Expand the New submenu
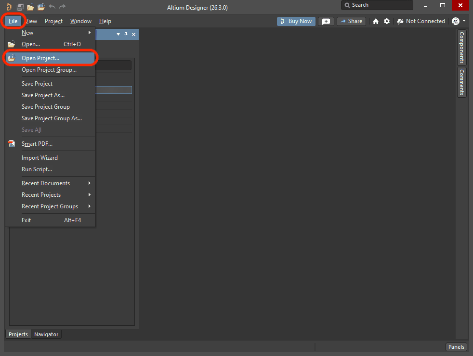The height and width of the screenshot is (356, 473). tap(27, 32)
